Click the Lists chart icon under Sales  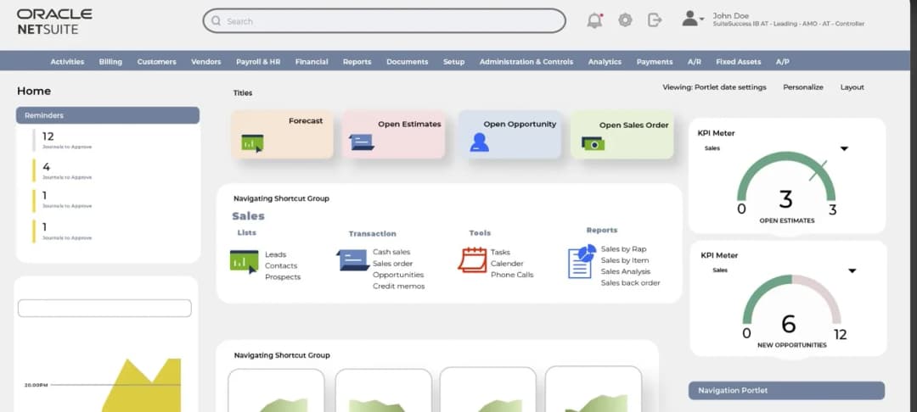(244, 261)
